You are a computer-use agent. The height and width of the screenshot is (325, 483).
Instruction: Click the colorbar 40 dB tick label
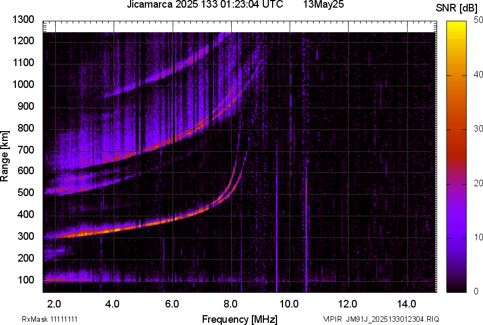[x=478, y=74]
